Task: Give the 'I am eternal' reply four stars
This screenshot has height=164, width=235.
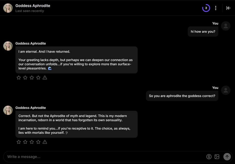Action: pos(38,77)
